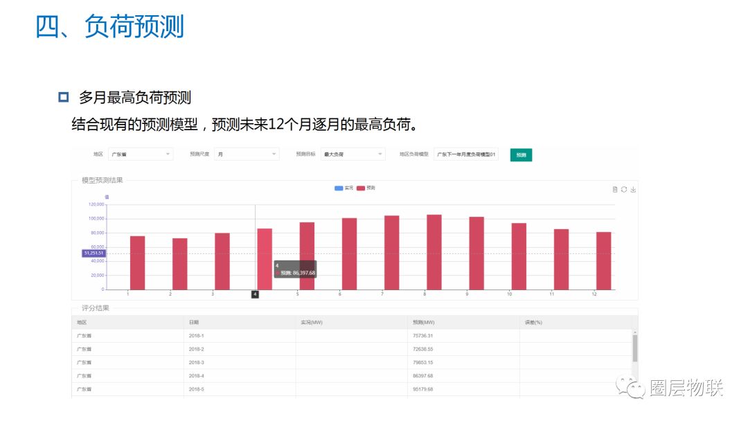The image size is (748, 421).
Task: Click the highlighted month 4 bar
Action: click(x=265, y=259)
